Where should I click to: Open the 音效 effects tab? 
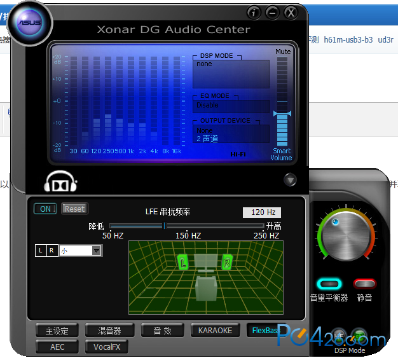(162, 331)
